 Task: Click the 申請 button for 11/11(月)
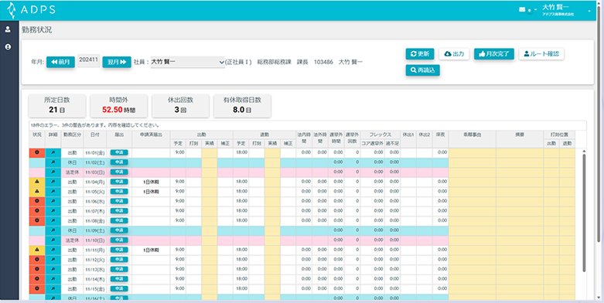[x=119, y=250]
